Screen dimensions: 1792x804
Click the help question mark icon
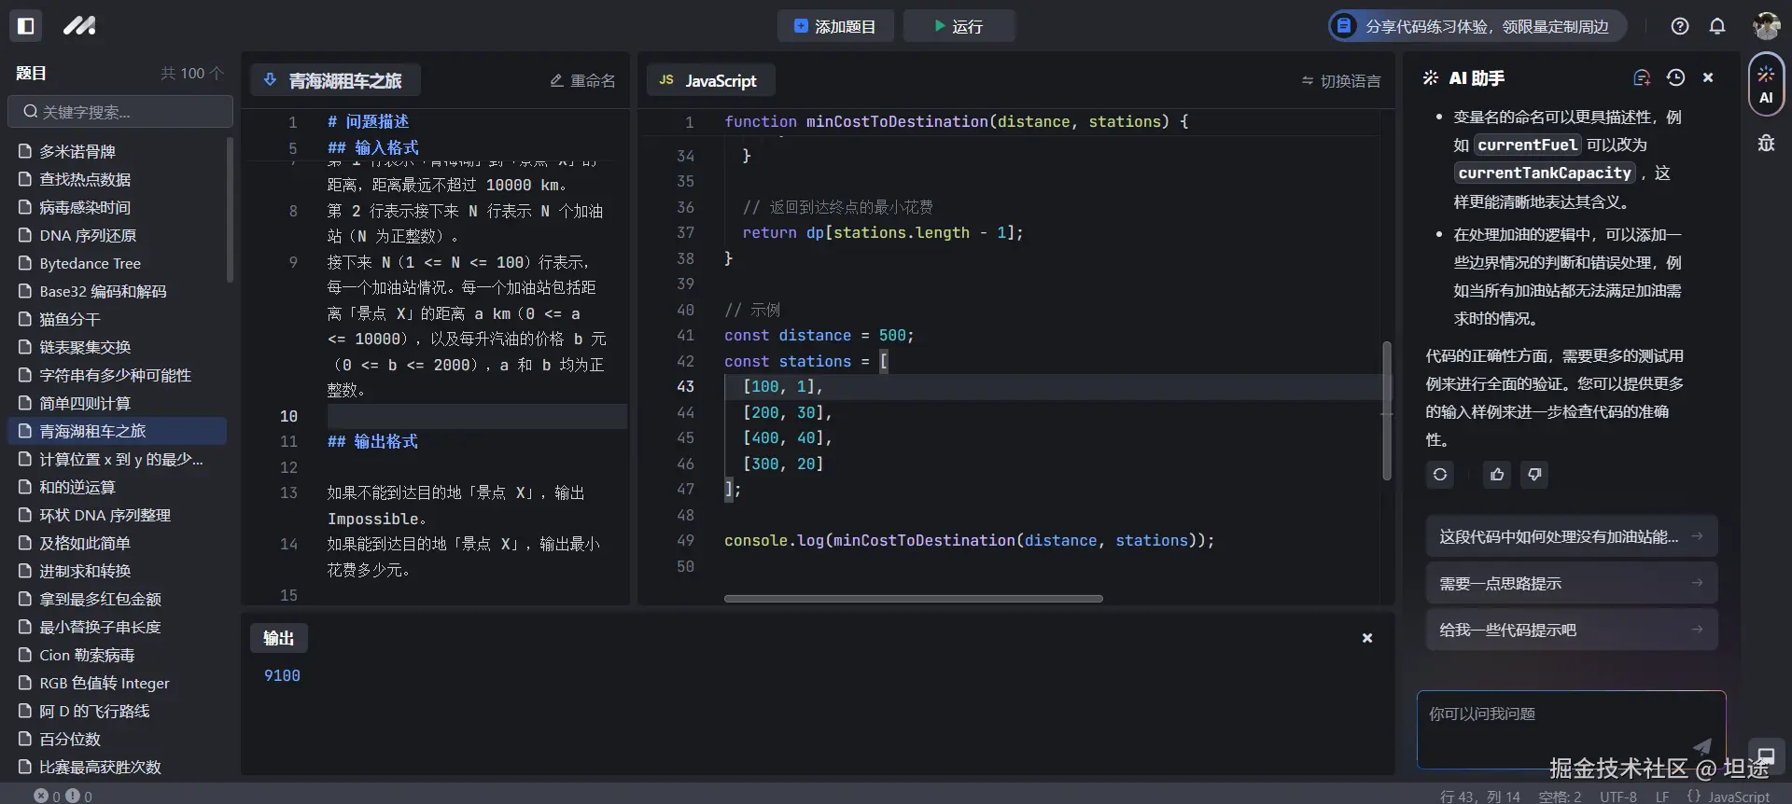click(1680, 26)
